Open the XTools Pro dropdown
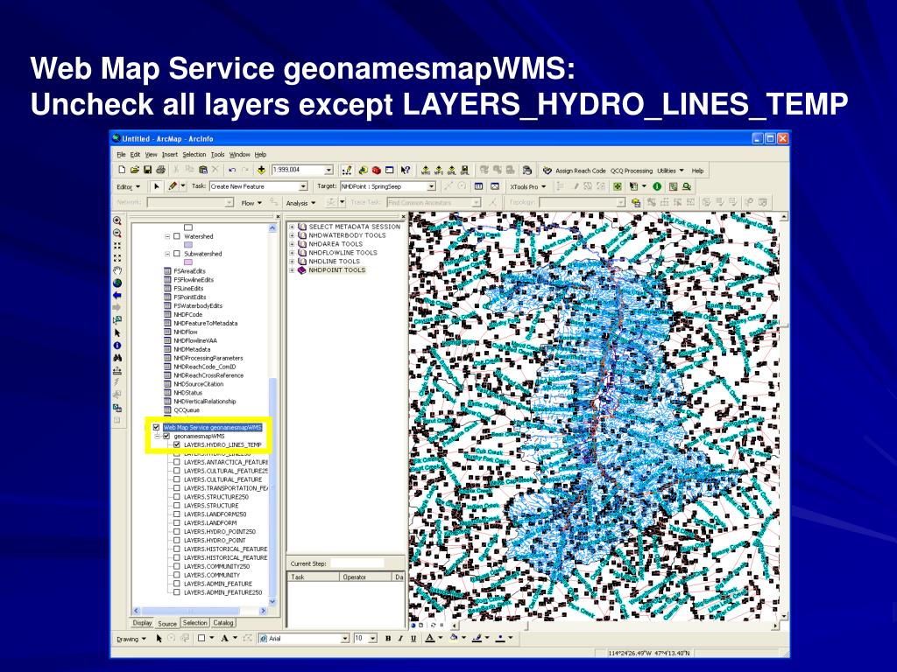The height and width of the screenshot is (672, 897). 528,187
